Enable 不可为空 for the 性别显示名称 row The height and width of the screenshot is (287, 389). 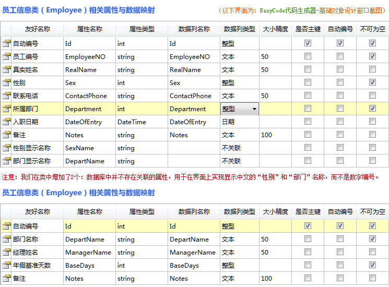372,148
